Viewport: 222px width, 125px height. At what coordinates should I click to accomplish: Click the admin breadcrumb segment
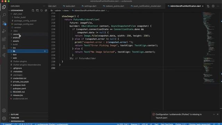58,10
